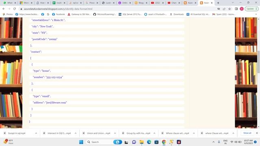This screenshot has height=146, width=260.
Task: Show hidden system tray icons chevron
Action: point(213,142)
